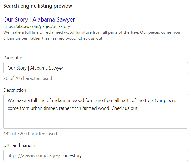
Task: Click the Search engine listing preview heading
Action: pyautogui.click(x=38, y=6)
